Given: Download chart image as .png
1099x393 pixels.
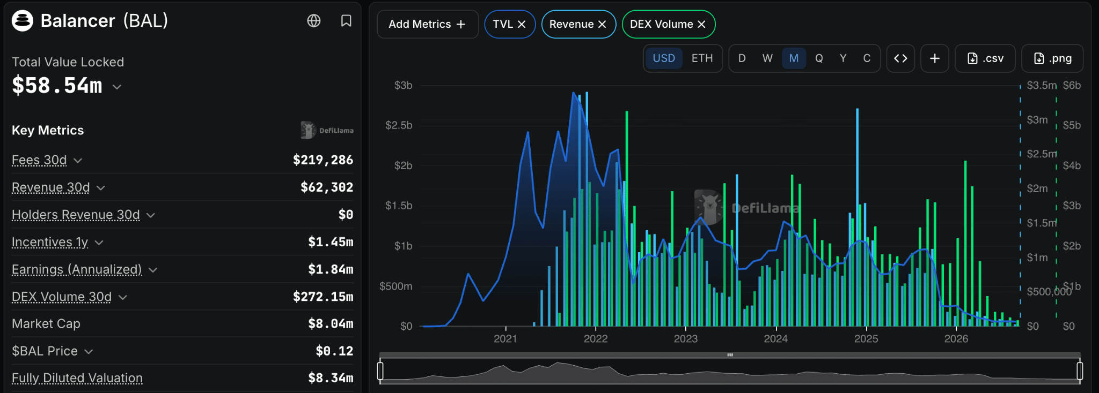Looking at the screenshot, I should tap(1052, 58).
